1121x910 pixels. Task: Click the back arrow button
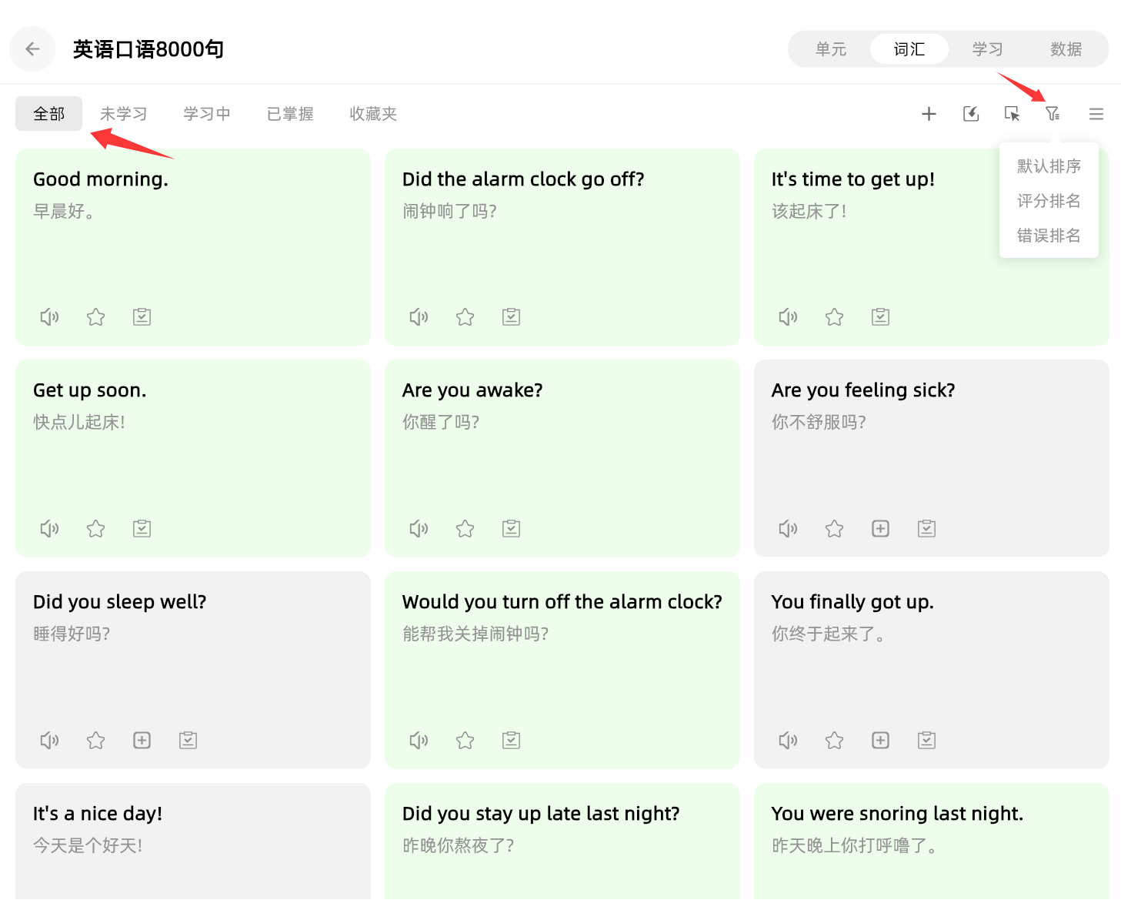32,49
